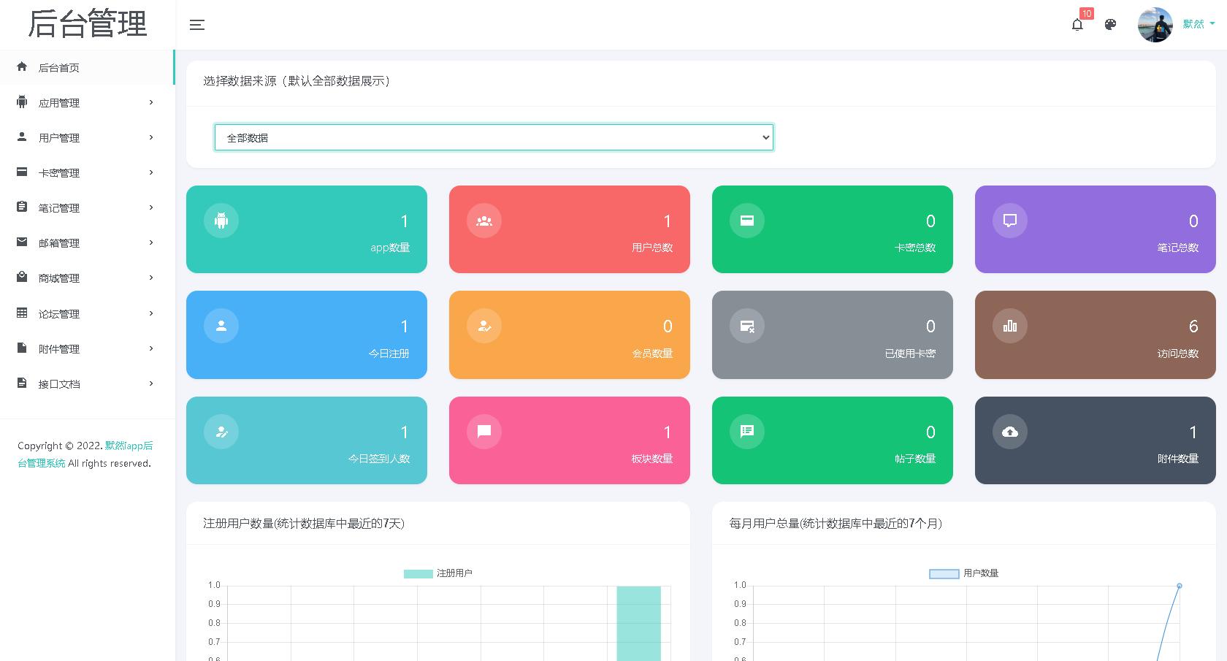The width and height of the screenshot is (1227, 661).
Task: Click the envelope icon beside 邮箱管理
Action: click(x=21, y=242)
